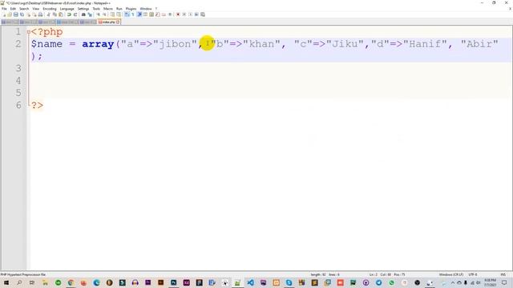
Task: Click the Playback macro icon
Action: 191,14
